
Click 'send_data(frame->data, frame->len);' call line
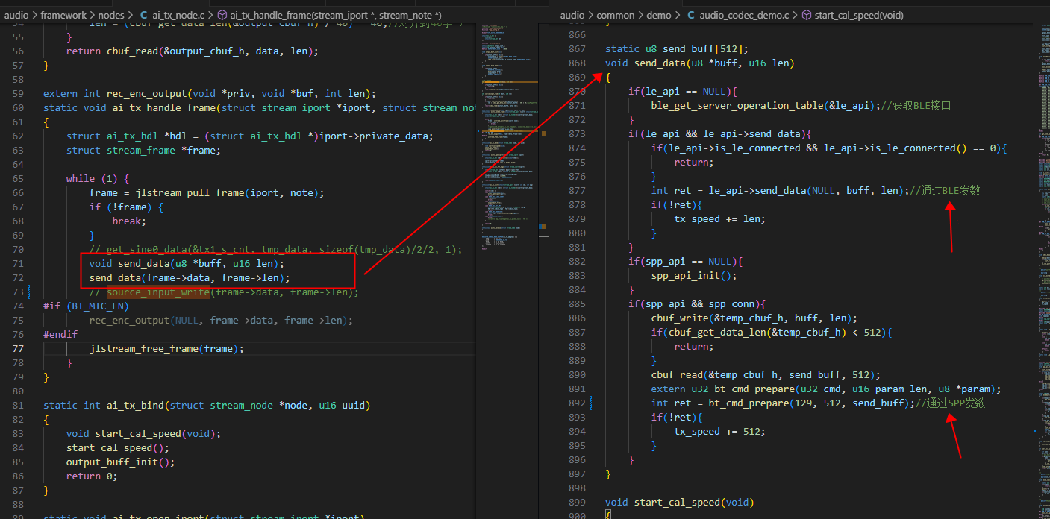point(190,278)
